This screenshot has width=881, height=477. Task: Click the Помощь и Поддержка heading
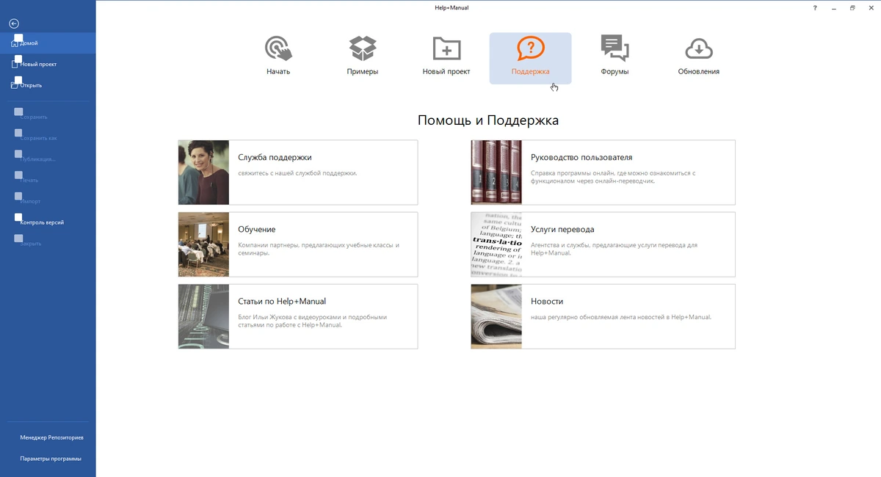point(488,120)
